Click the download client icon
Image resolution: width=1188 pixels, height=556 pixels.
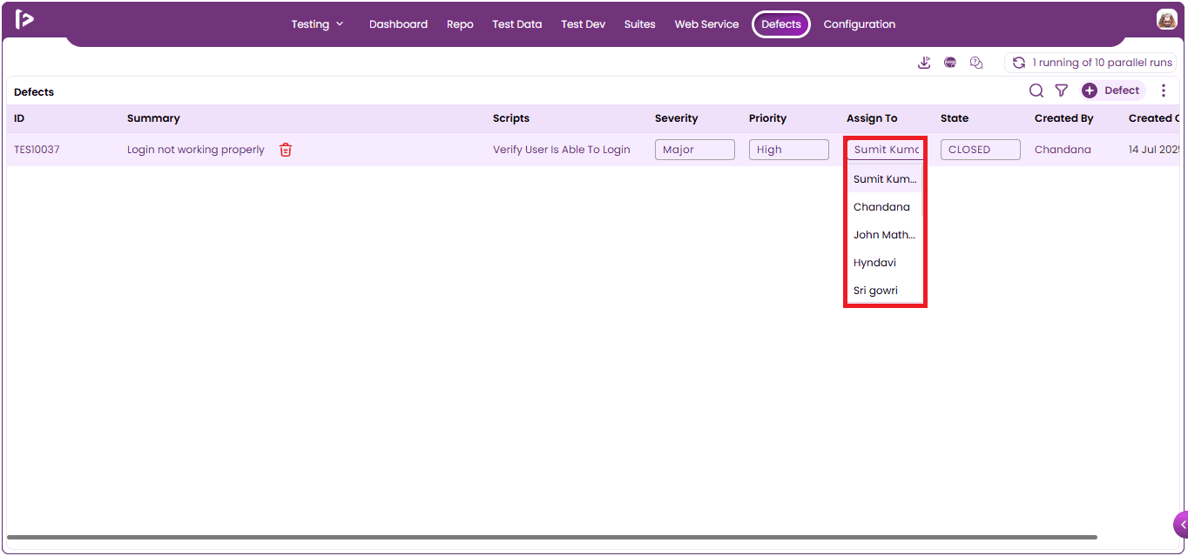point(924,63)
